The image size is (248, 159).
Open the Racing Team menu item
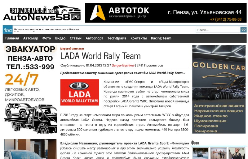pos(161,38)
